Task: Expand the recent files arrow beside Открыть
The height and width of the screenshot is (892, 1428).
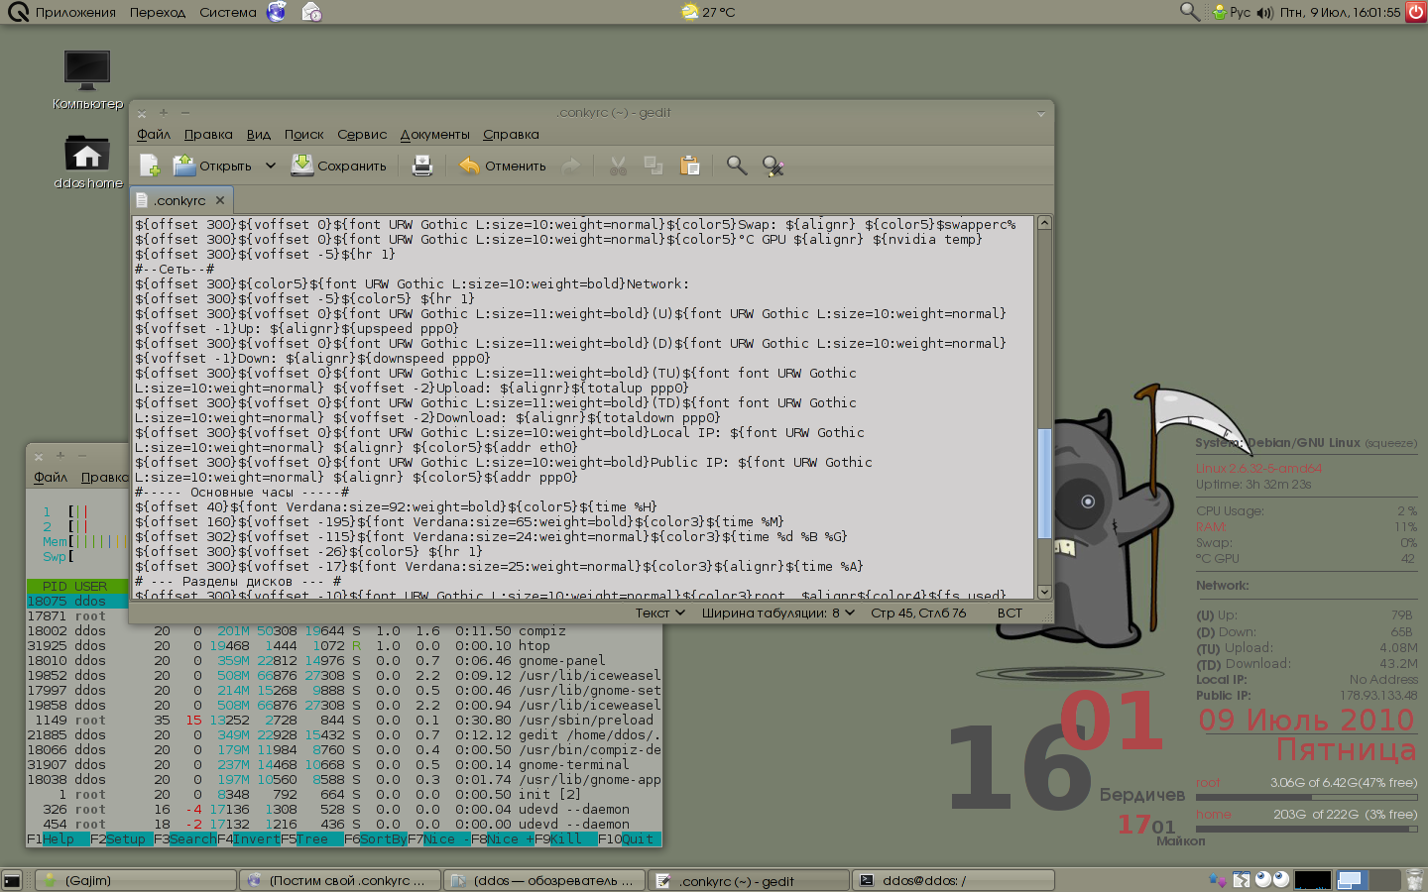Action: tap(270, 166)
